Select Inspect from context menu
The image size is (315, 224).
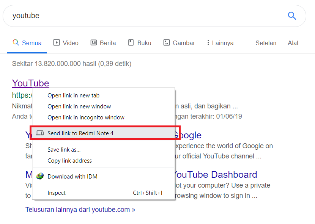57,193
